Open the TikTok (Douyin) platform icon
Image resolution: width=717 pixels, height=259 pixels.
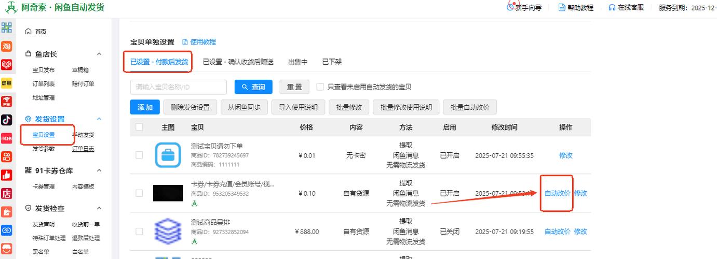pos(7,120)
